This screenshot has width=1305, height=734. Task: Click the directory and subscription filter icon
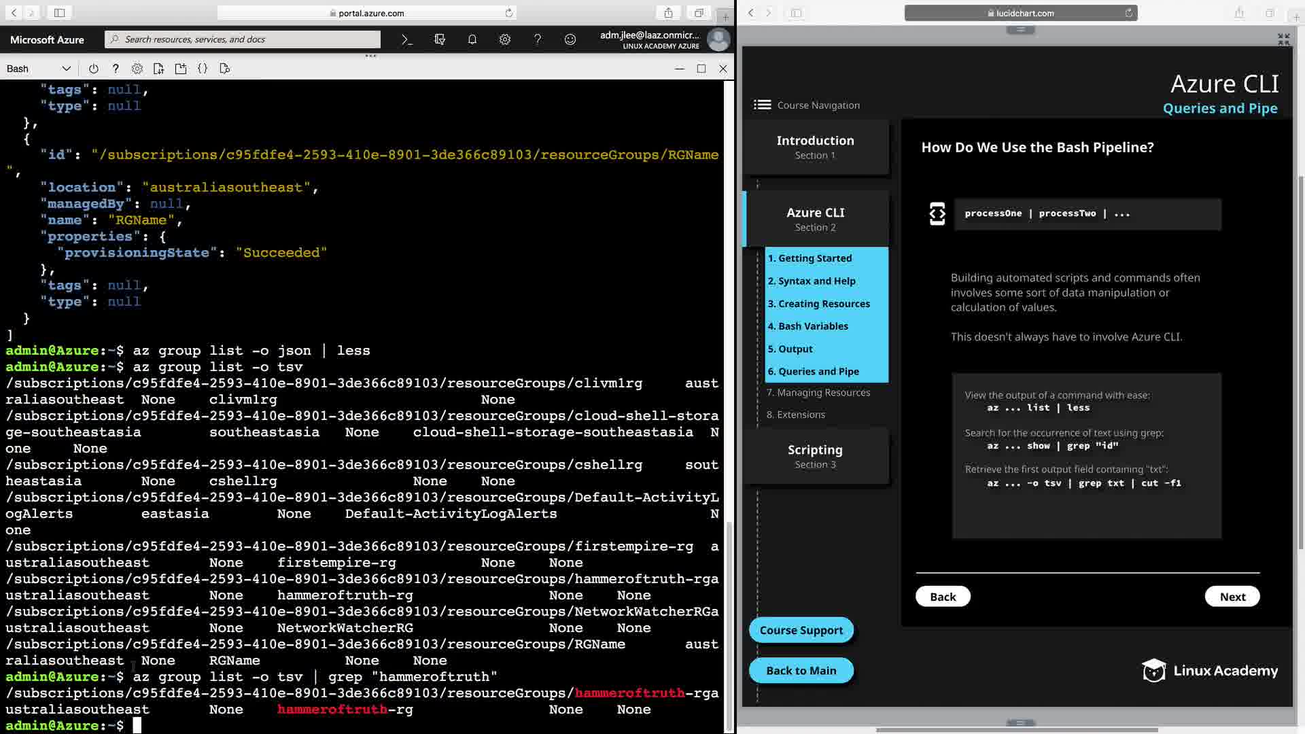(440, 39)
